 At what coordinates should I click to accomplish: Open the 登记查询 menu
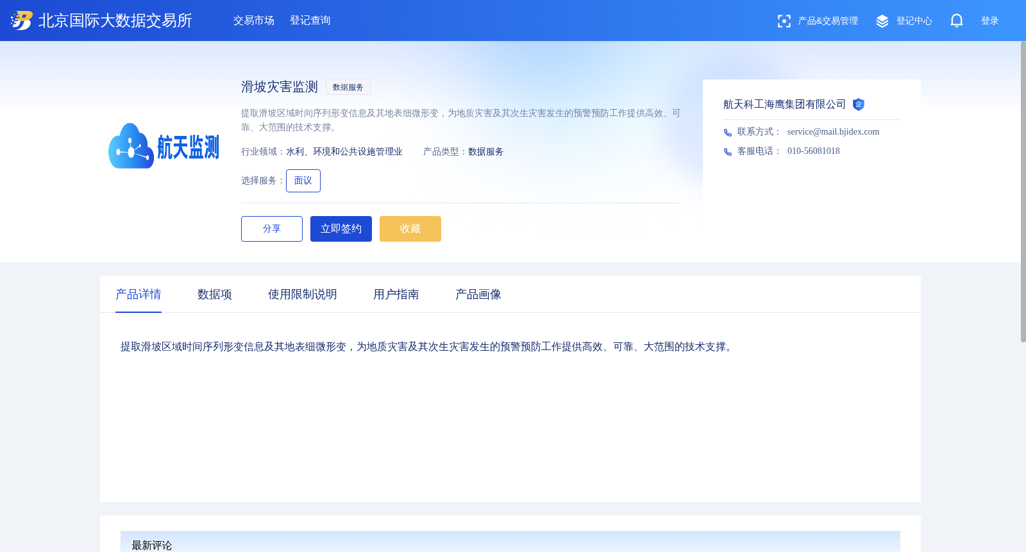pyautogui.click(x=310, y=21)
